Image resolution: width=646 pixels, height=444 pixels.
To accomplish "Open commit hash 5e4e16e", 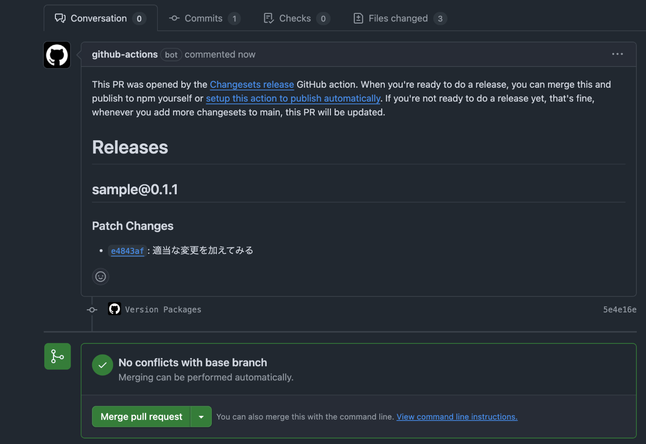I will coord(620,310).
